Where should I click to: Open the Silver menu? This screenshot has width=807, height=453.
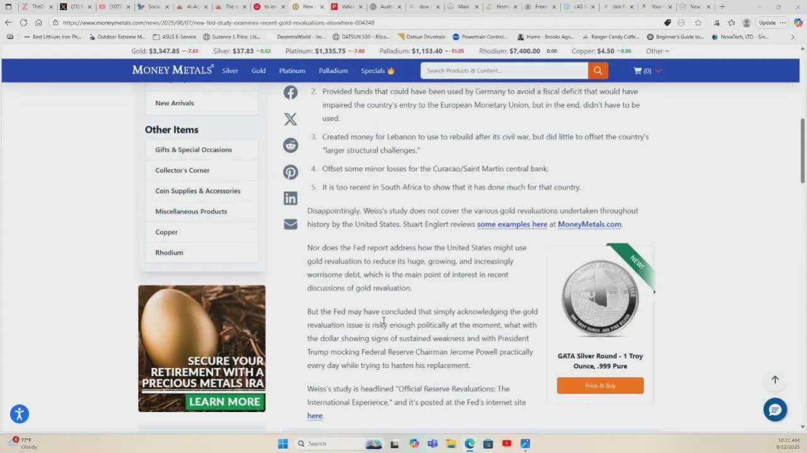230,70
